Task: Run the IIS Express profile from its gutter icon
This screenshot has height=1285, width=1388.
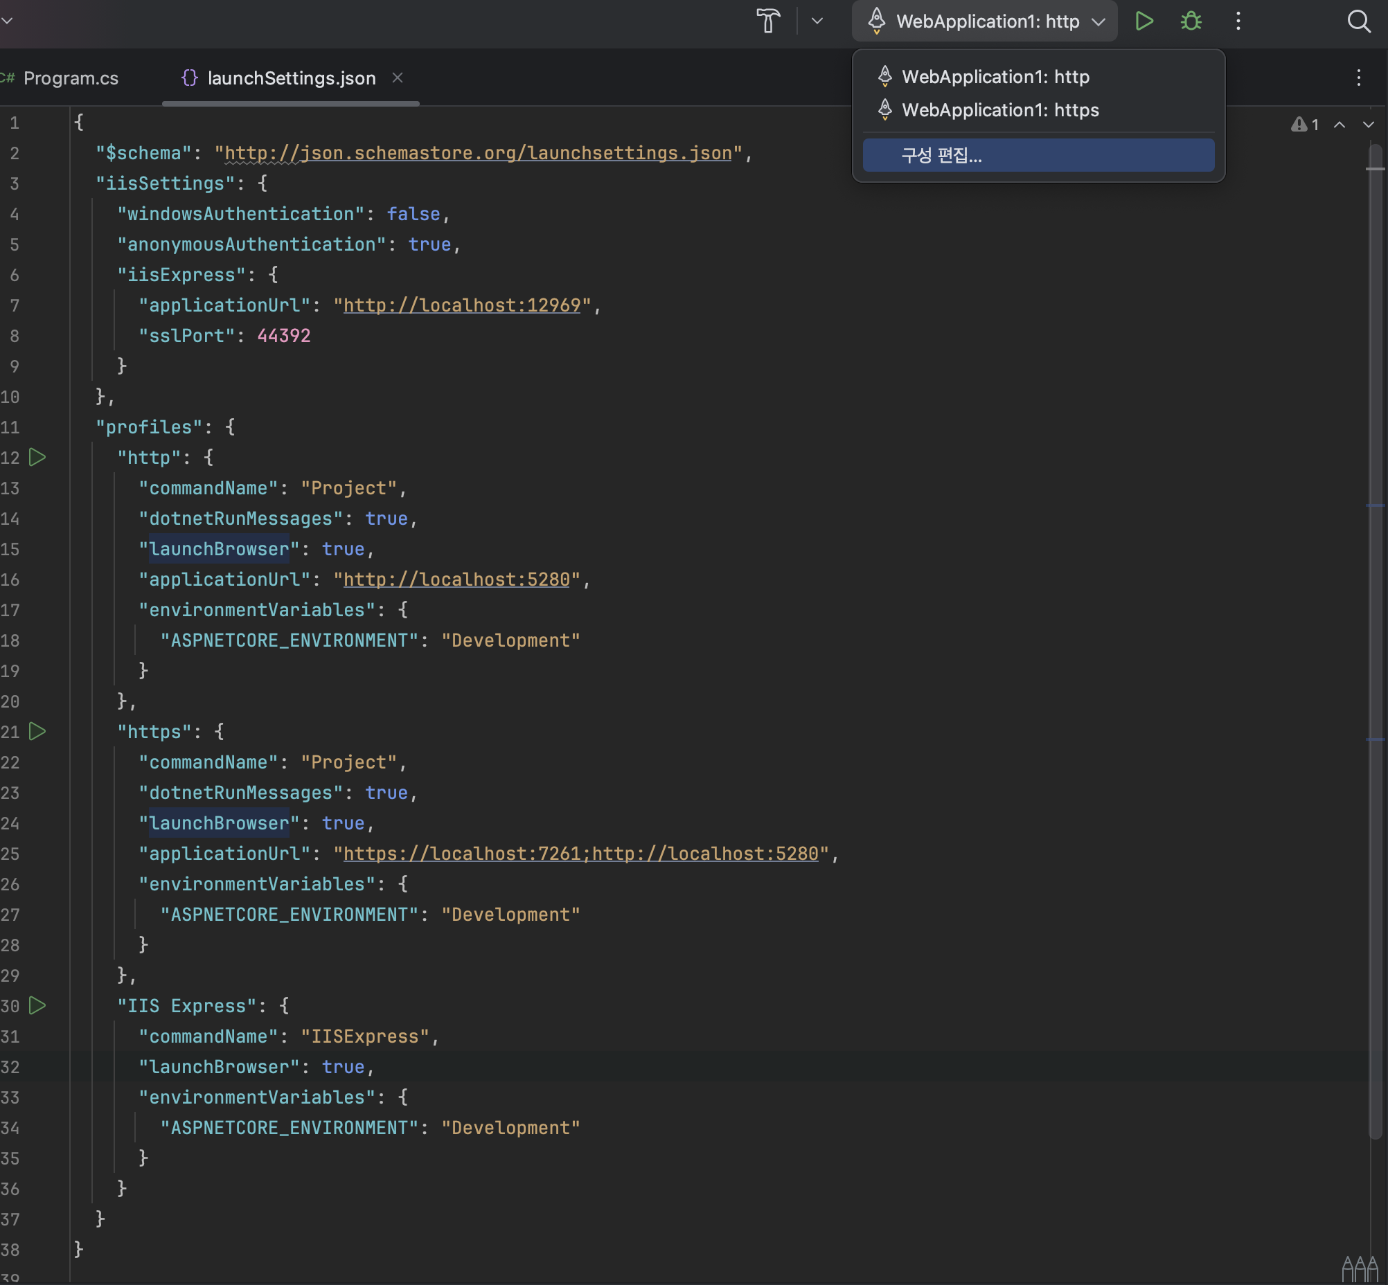Action: [x=37, y=1005]
